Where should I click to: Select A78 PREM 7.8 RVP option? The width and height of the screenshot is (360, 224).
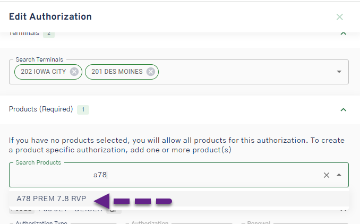(51, 199)
